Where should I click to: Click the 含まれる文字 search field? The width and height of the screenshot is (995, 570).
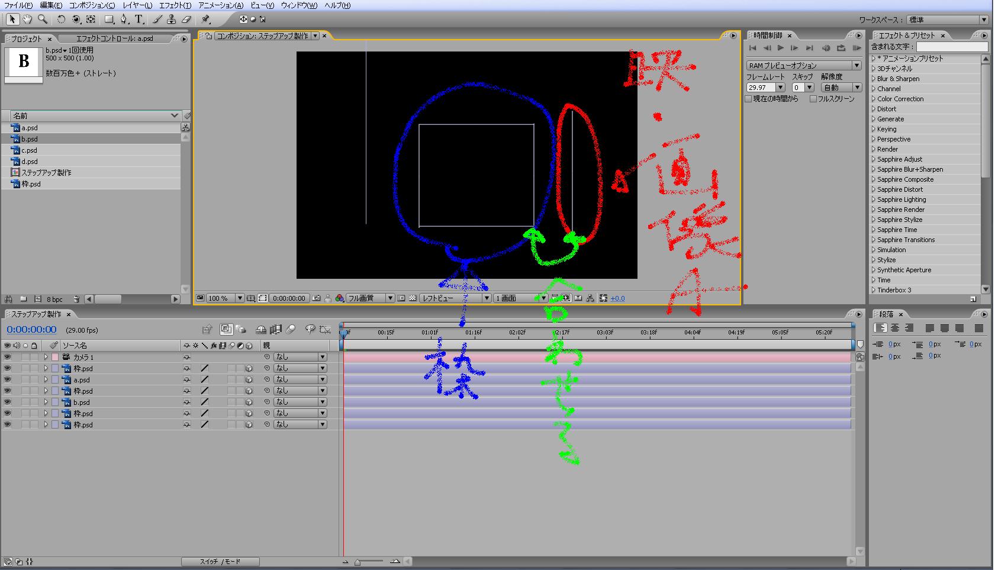tap(952, 46)
